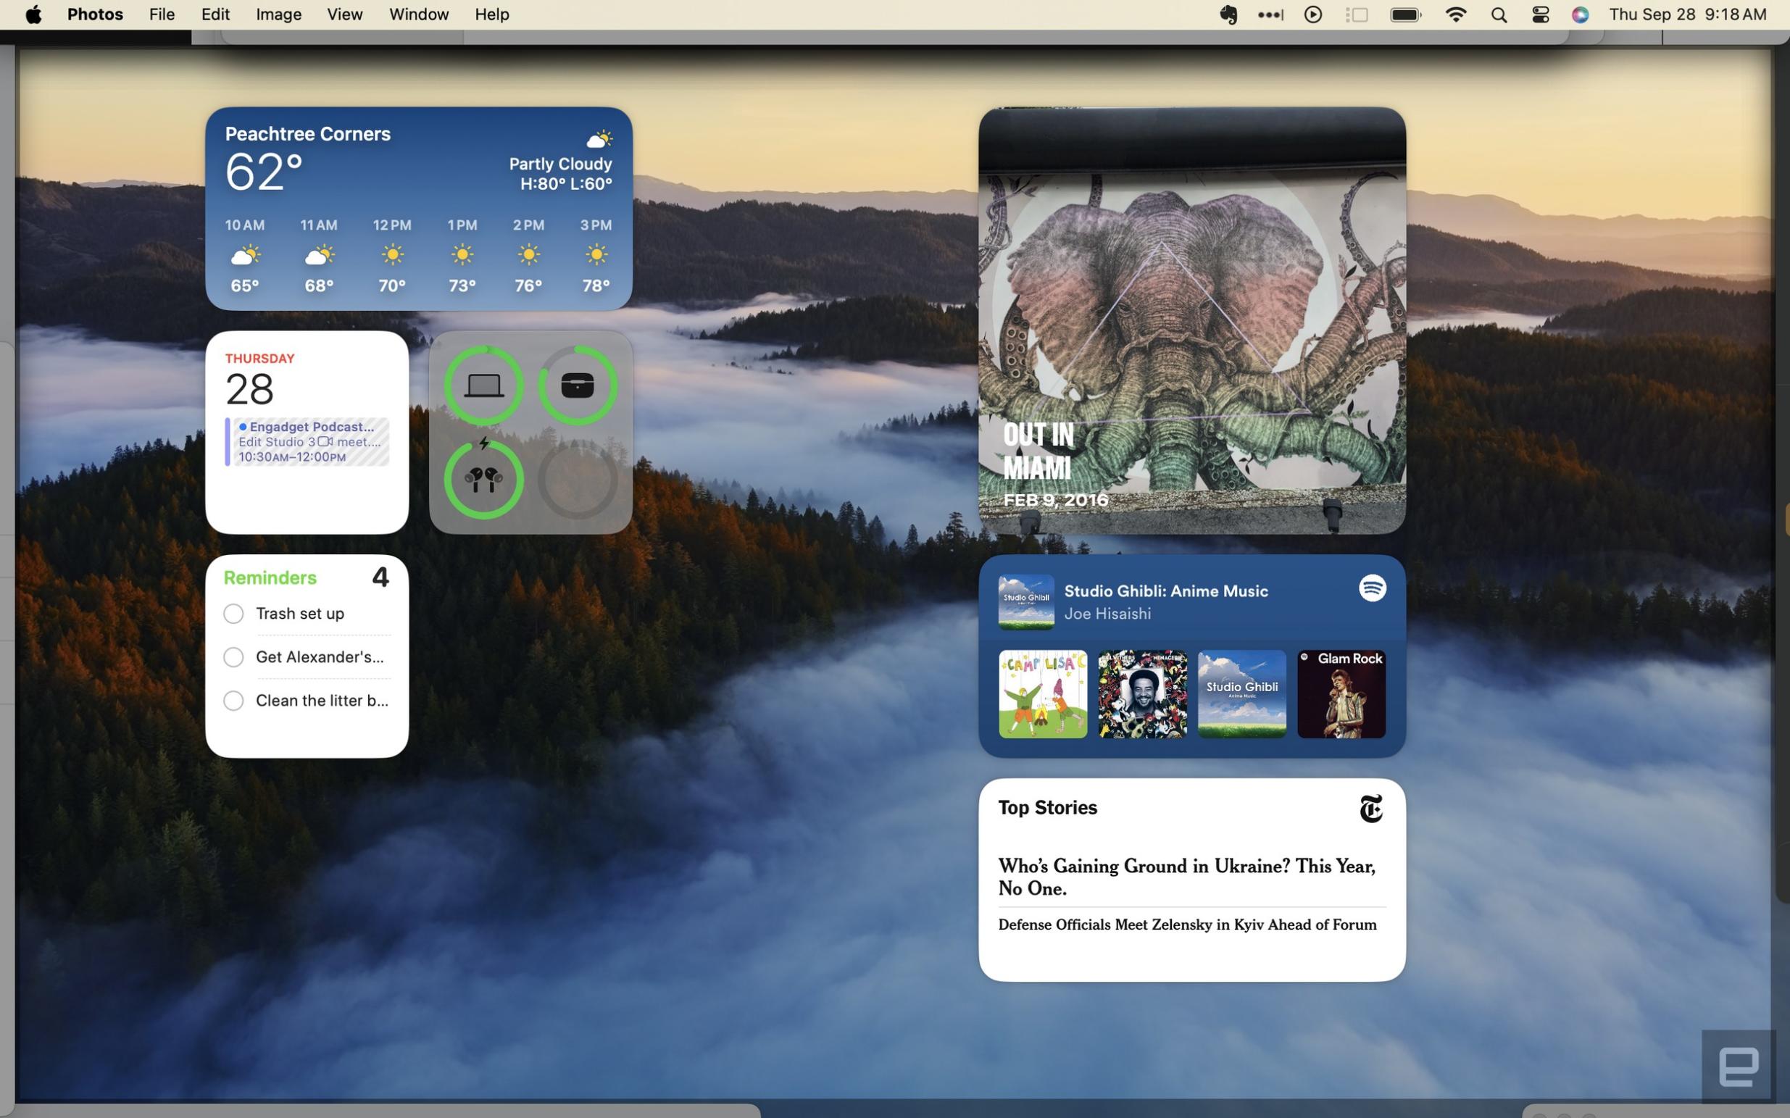Image resolution: width=1790 pixels, height=1118 pixels.
Task: Expand the battery charge ring widget
Action: [529, 433]
